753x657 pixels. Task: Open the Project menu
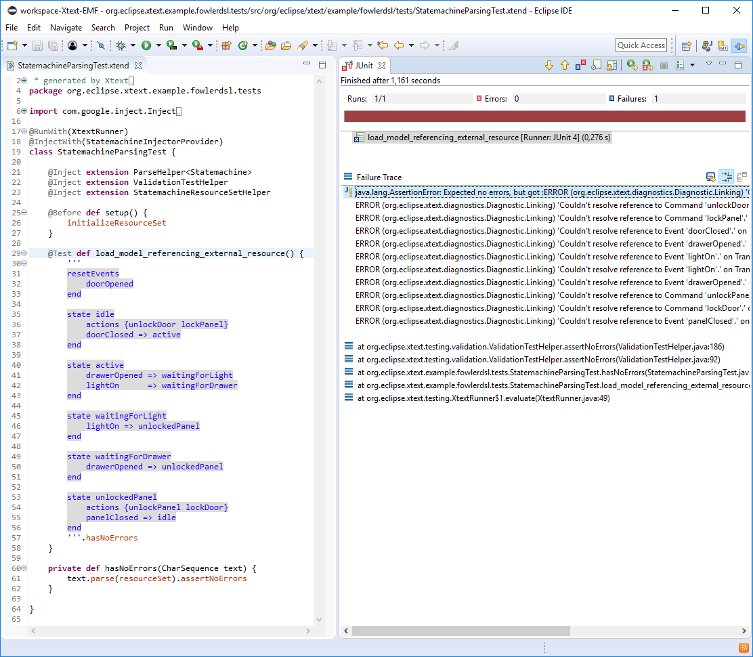pos(137,28)
